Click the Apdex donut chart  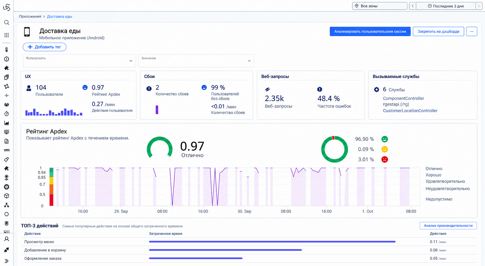335,149
